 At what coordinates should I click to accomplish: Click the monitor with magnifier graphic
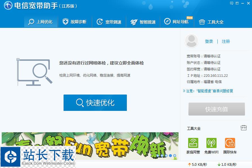35,72
